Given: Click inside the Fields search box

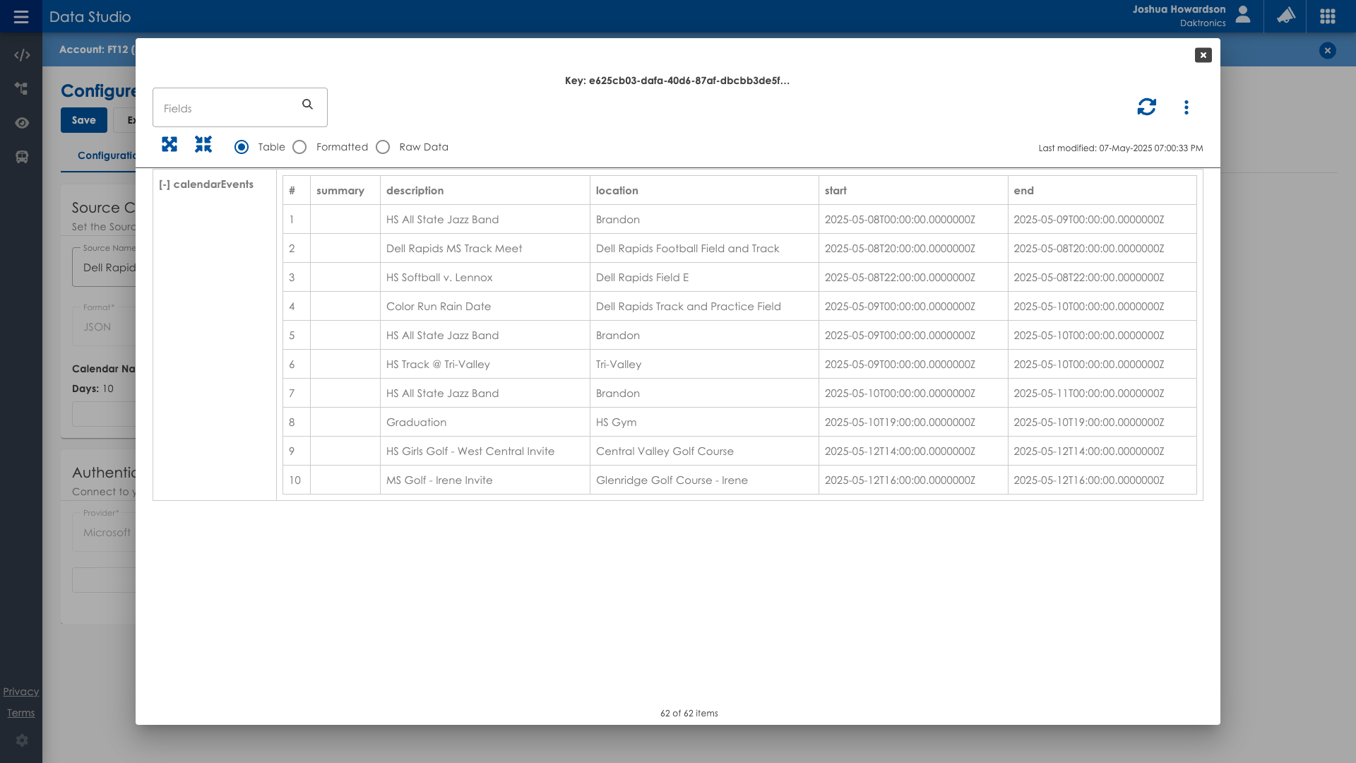Looking at the screenshot, I should pyautogui.click(x=226, y=107).
